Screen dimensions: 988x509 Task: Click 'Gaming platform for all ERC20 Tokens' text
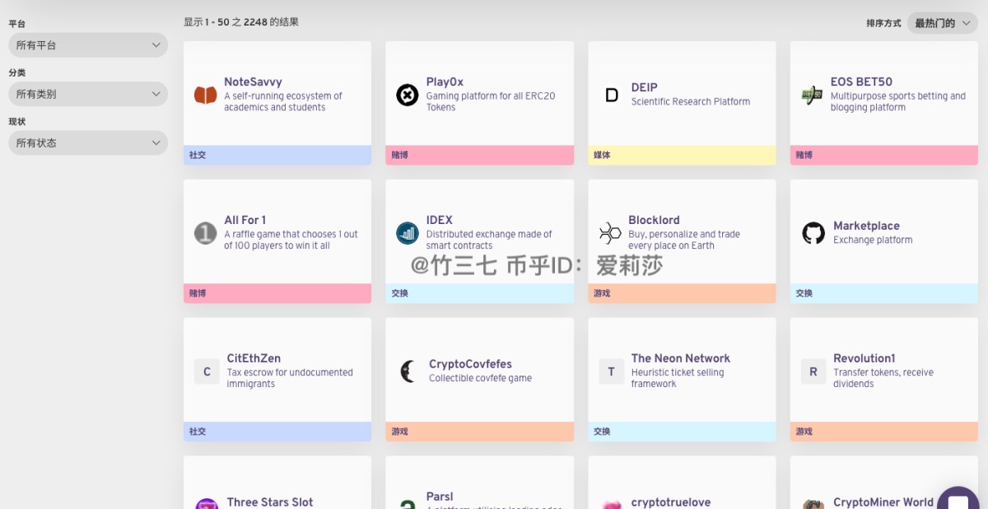[491, 102]
